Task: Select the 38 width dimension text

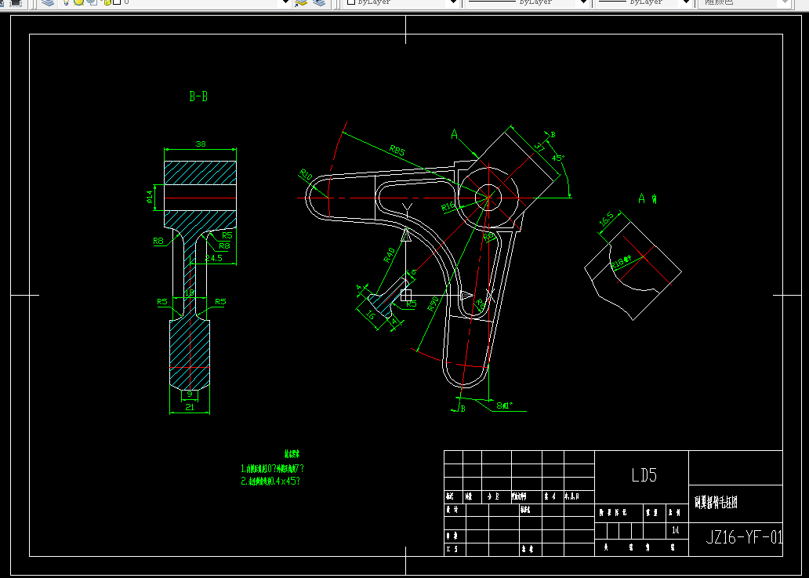Action: coord(201,144)
